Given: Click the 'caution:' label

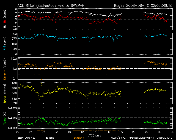Looking at the screenshot, I should pyautogui.click(x=50, y=138).
